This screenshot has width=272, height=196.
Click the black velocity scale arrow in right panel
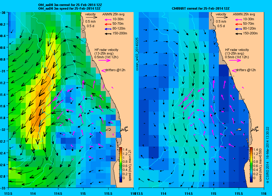point(222,17)
